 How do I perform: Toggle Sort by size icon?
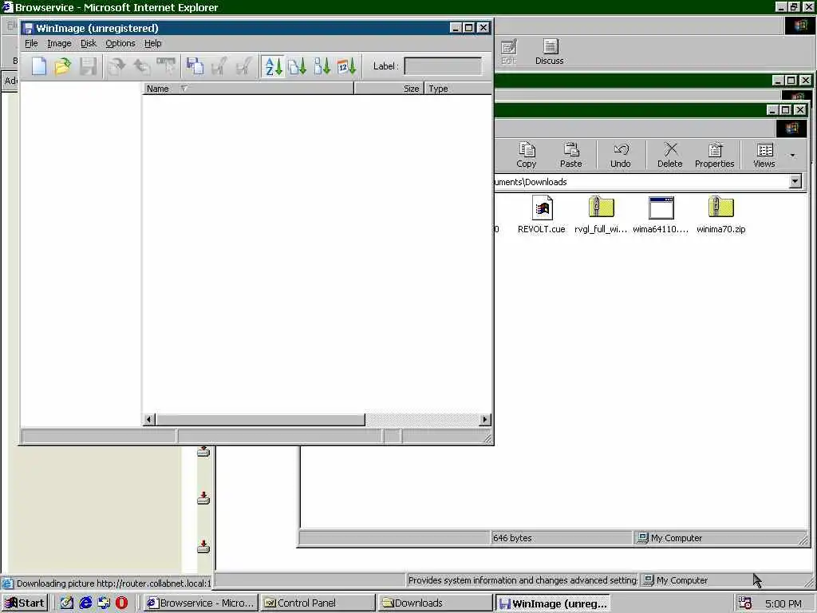[322, 66]
